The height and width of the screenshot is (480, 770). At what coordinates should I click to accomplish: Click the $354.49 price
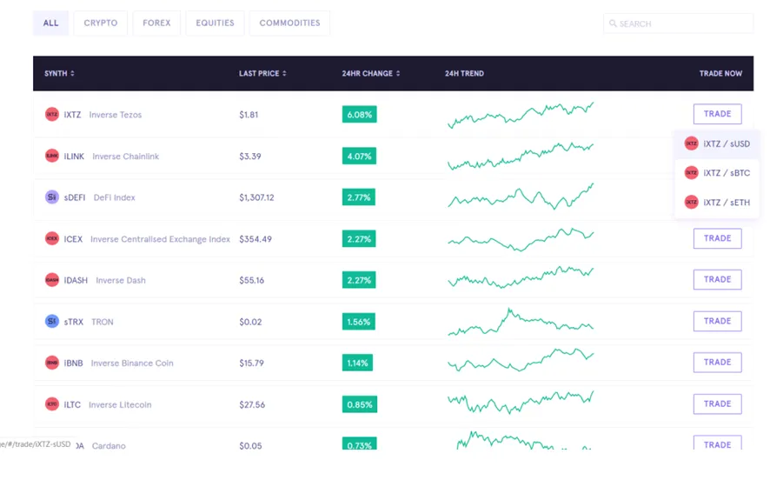(x=256, y=239)
